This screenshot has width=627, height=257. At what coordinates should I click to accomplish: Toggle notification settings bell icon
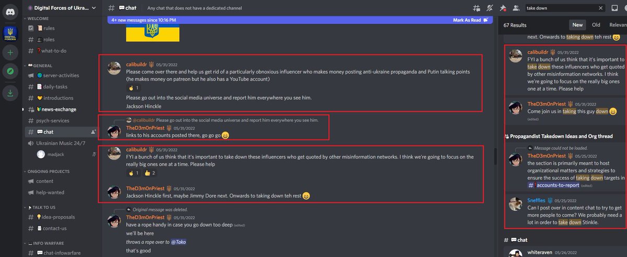tap(490, 8)
